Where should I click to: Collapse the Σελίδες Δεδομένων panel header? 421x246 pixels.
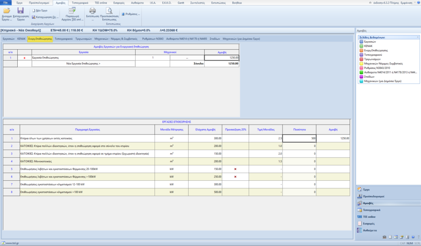tap(417, 37)
